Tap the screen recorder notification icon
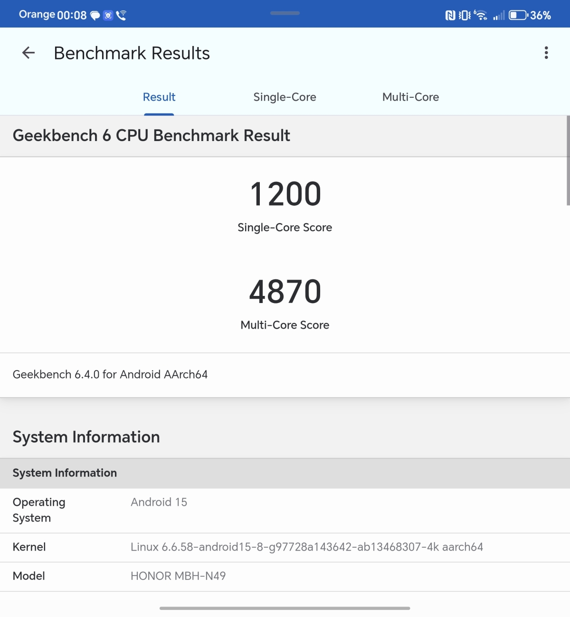The width and height of the screenshot is (570, 617). [108, 16]
